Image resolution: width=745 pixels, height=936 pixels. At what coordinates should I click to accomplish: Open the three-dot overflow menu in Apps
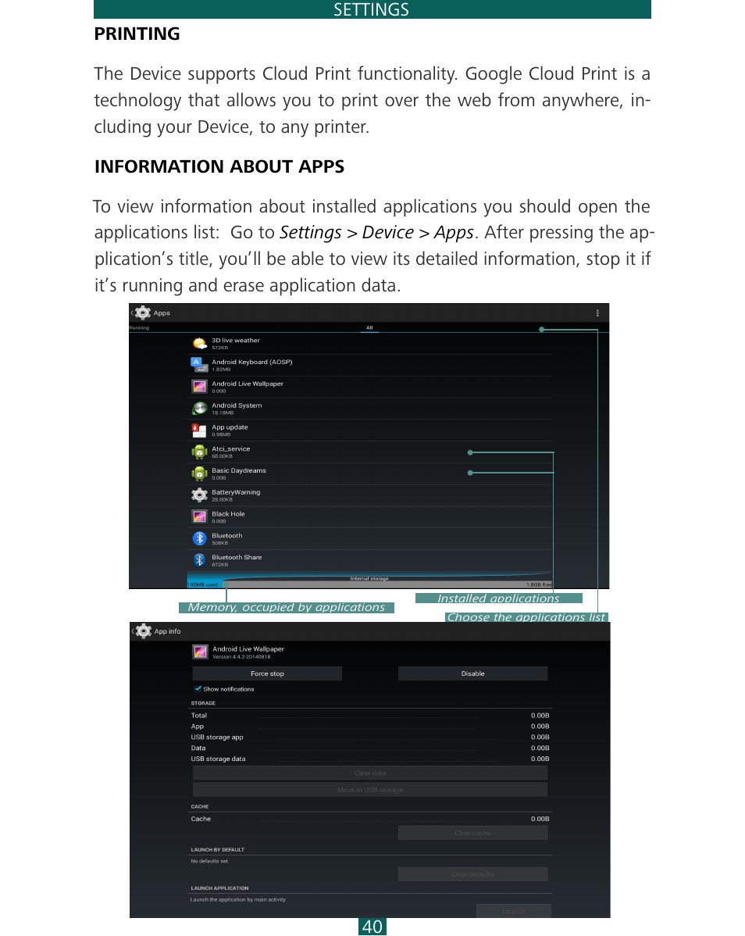click(597, 313)
